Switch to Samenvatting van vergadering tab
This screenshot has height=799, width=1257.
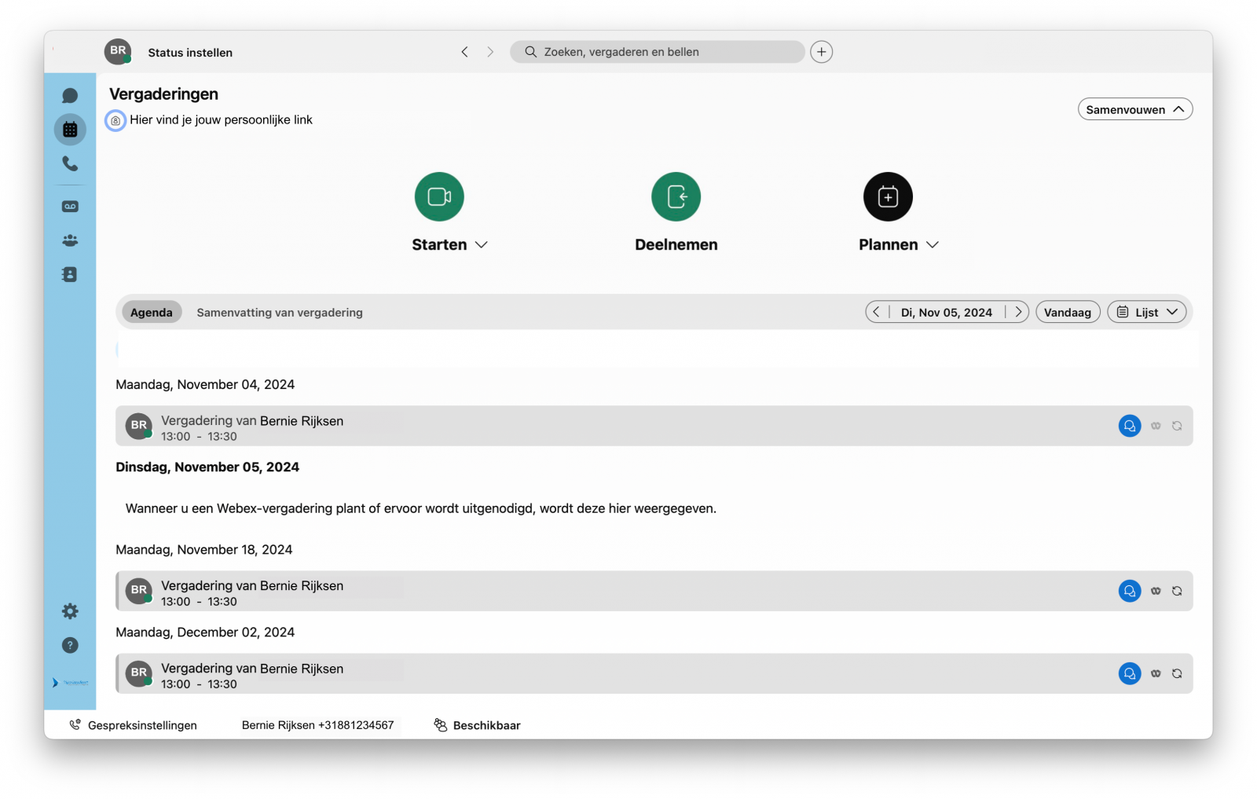click(280, 313)
